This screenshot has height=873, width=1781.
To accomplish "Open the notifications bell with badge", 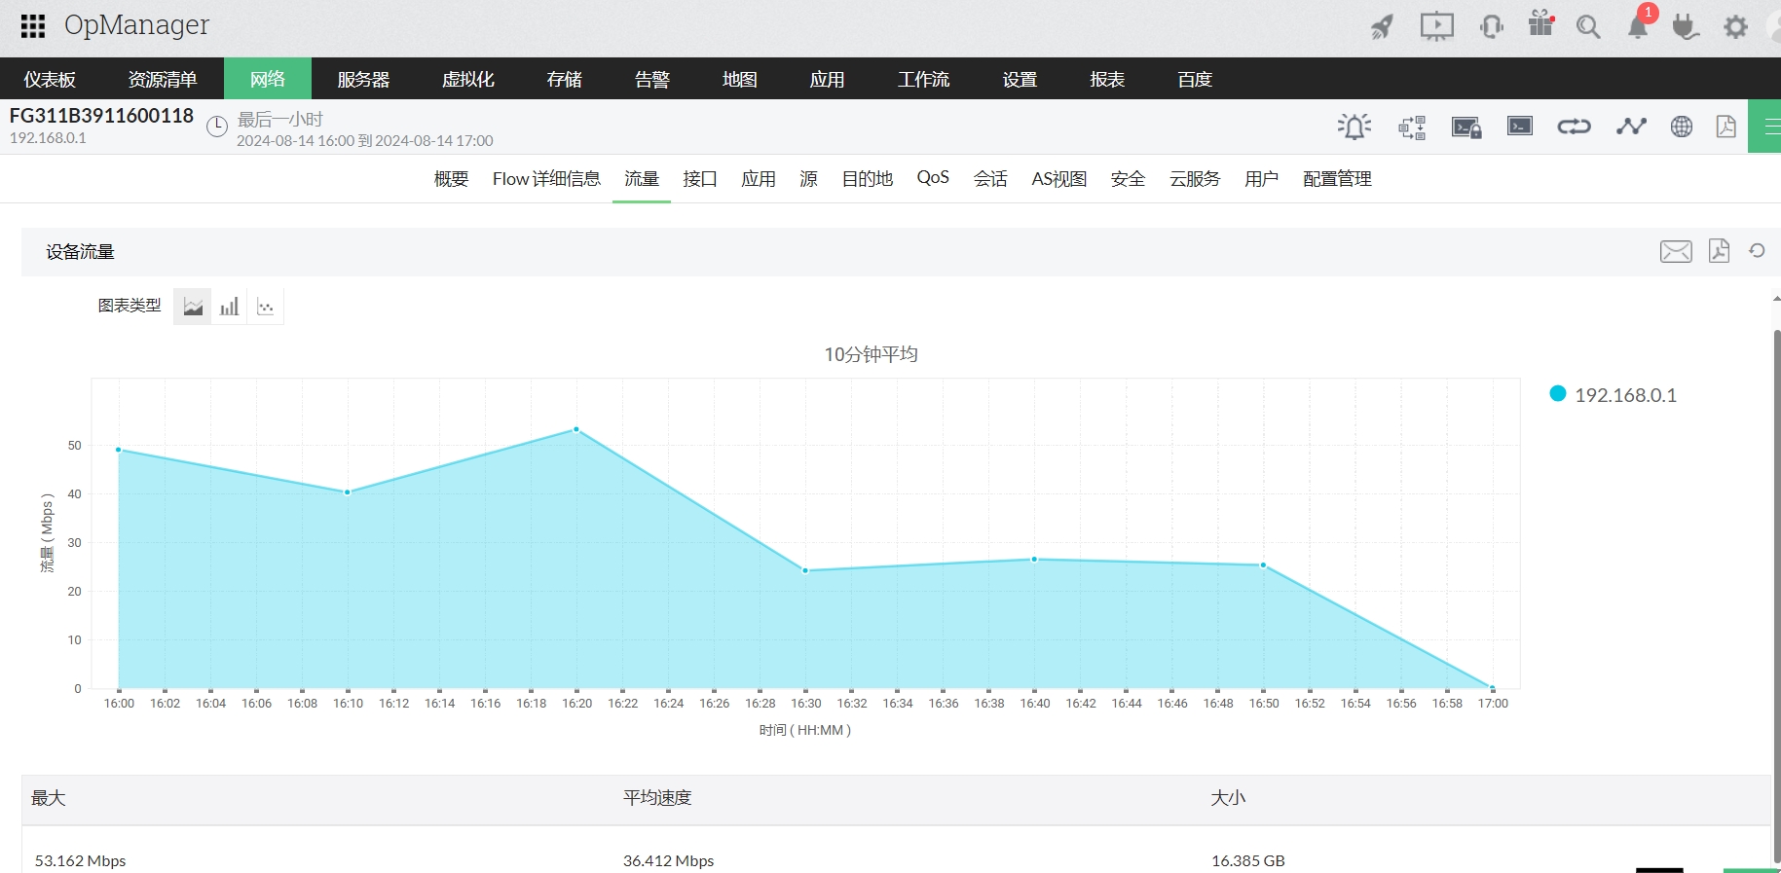I will [x=1638, y=26].
